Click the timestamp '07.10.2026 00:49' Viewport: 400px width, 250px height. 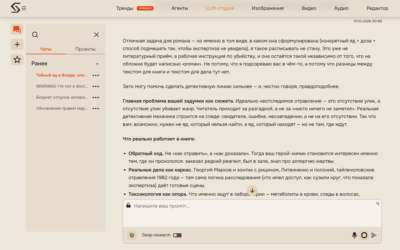(367, 21)
